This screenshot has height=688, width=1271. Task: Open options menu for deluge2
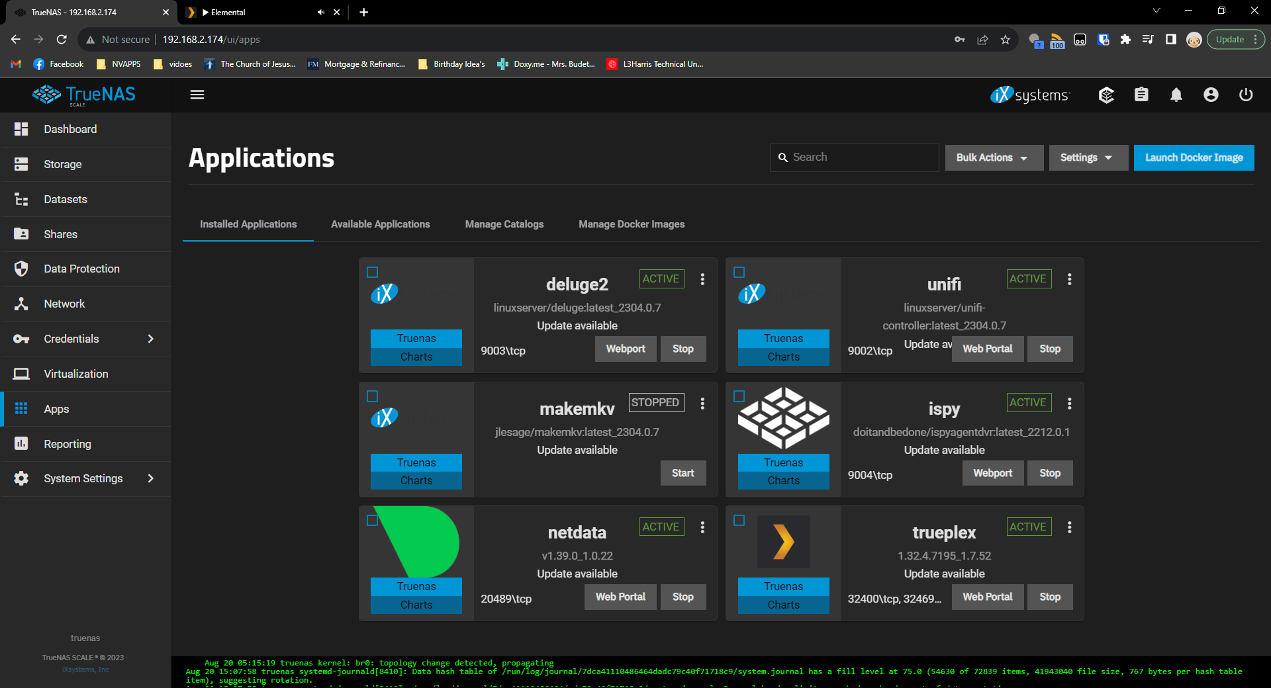click(x=702, y=279)
